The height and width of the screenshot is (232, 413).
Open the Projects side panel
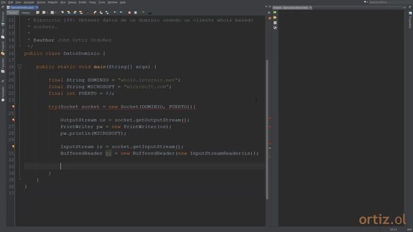[3, 48]
